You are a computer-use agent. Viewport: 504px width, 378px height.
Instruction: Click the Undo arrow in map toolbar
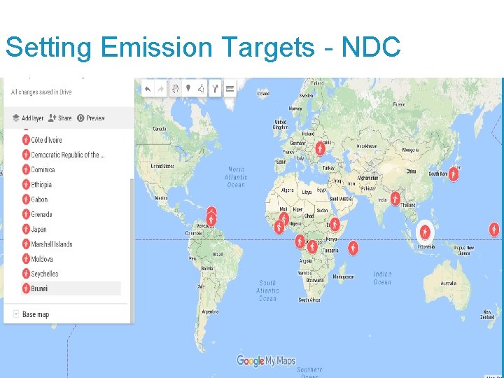click(148, 89)
